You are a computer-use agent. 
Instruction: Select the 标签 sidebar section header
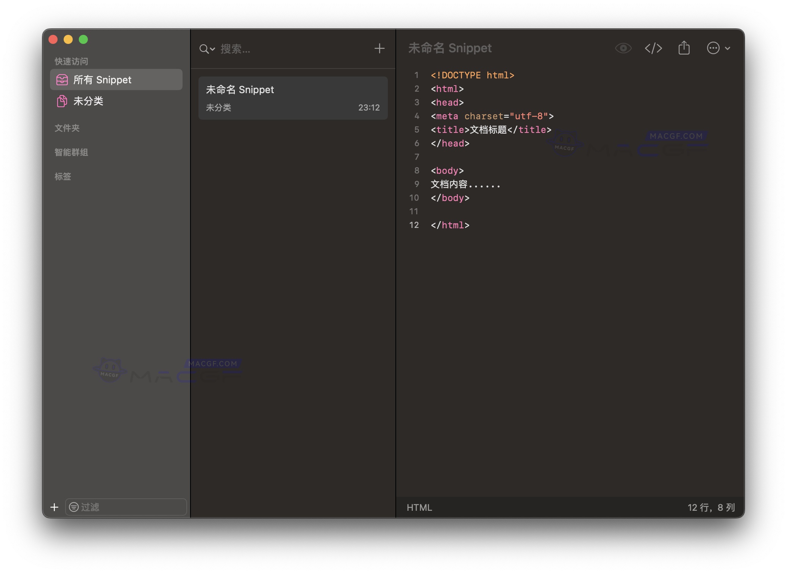point(63,176)
